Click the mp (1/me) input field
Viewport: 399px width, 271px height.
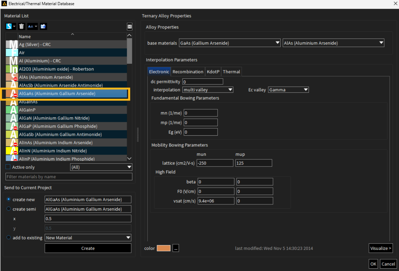pos(201,122)
